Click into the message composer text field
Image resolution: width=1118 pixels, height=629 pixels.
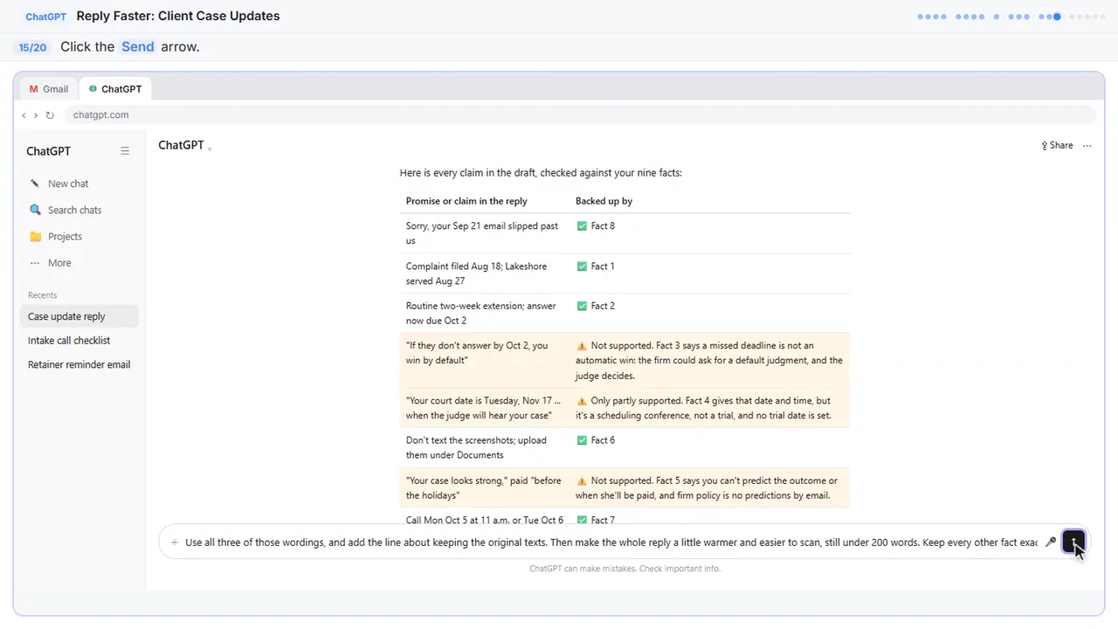pyautogui.click(x=611, y=543)
